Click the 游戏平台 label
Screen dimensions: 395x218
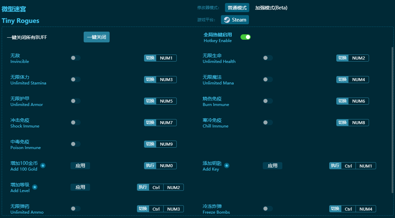coord(206,20)
